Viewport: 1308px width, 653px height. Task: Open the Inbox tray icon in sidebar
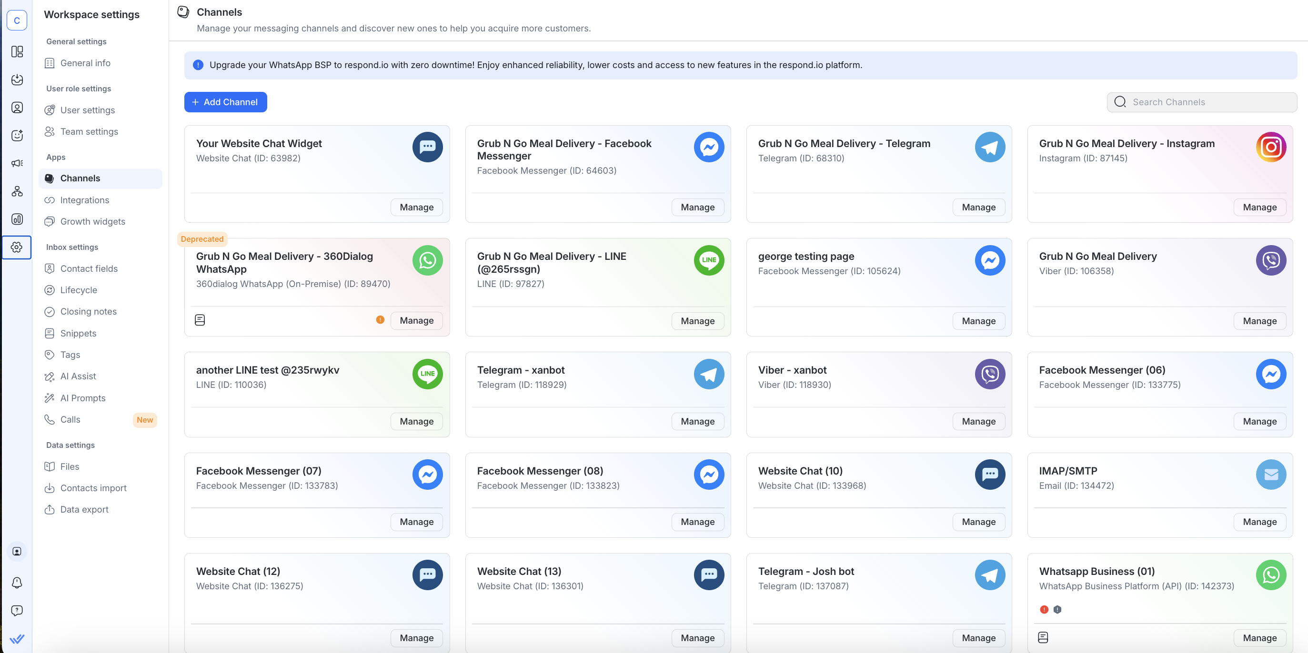tap(17, 80)
